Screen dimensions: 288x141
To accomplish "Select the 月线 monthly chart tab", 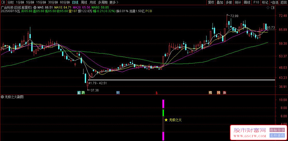I will click(x=93, y=2).
